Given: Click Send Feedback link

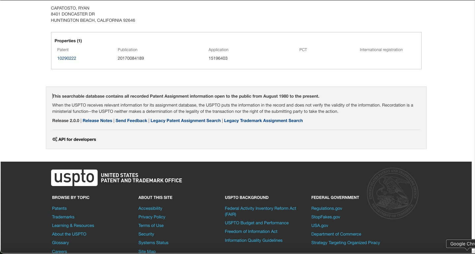Looking at the screenshot, I should (131, 121).
